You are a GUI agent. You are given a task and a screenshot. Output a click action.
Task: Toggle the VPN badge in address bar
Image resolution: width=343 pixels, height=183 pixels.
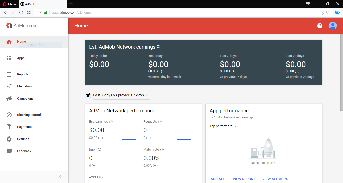coord(39,13)
